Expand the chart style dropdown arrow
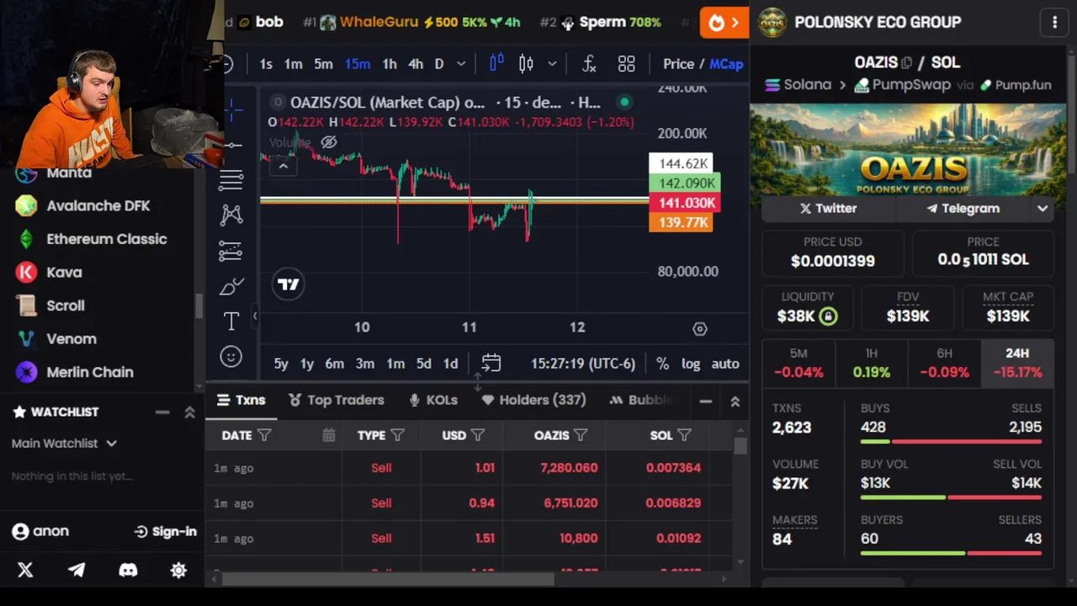The height and width of the screenshot is (606, 1077). tap(552, 64)
